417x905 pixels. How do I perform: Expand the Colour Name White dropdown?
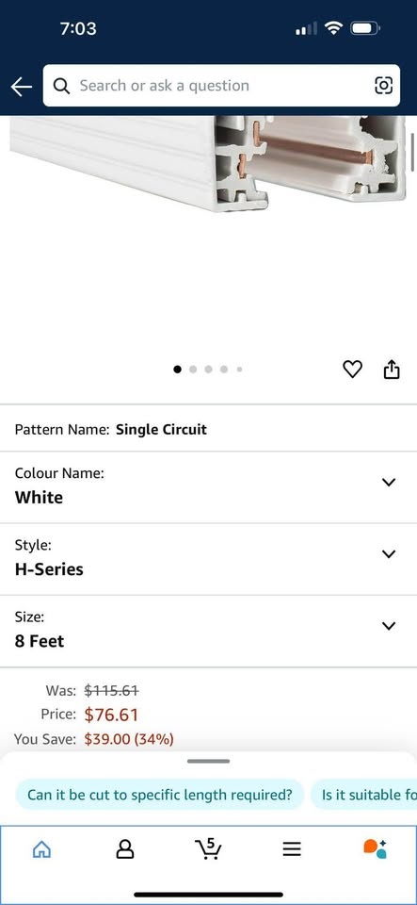tap(209, 487)
